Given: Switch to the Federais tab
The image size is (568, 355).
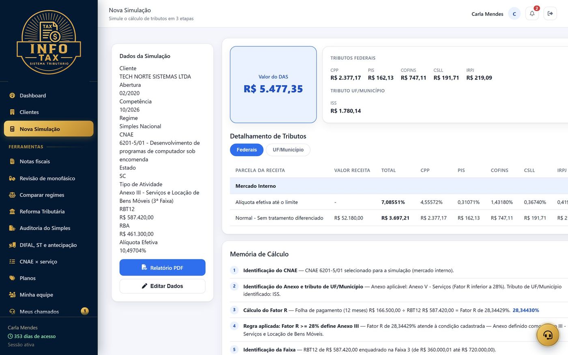Looking at the screenshot, I should pos(247,150).
